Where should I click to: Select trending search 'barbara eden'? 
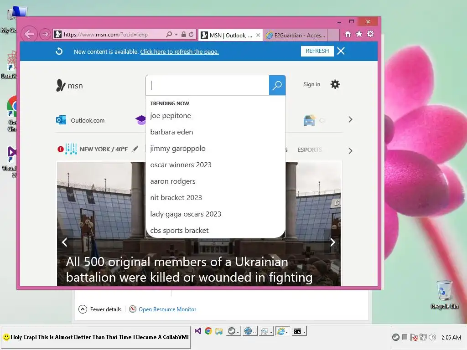(x=171, y=132)
